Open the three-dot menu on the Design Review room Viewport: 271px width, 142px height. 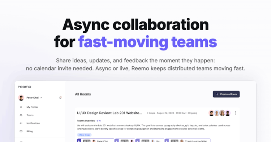(x=236, y=113)
